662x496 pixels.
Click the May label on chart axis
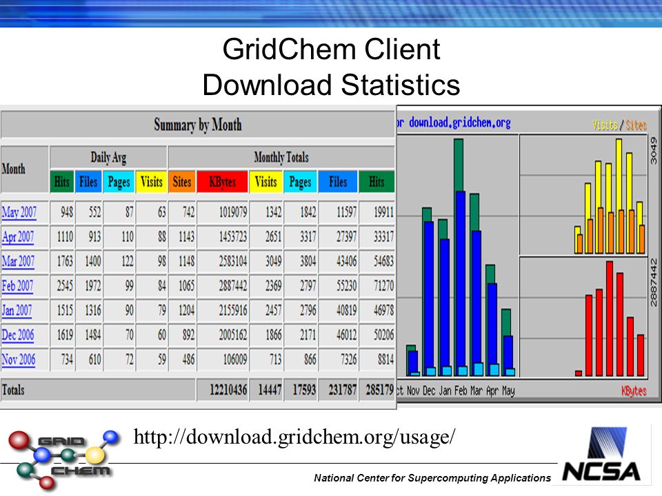coord(508,391)
